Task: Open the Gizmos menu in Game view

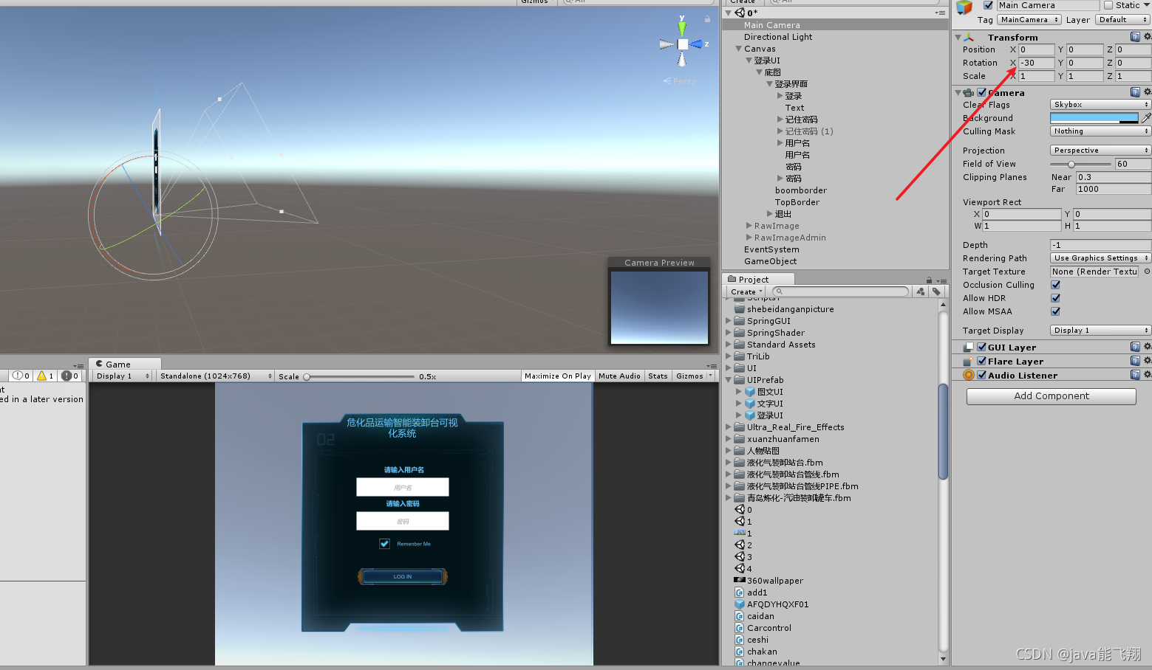Action: [x=692, y=376]
